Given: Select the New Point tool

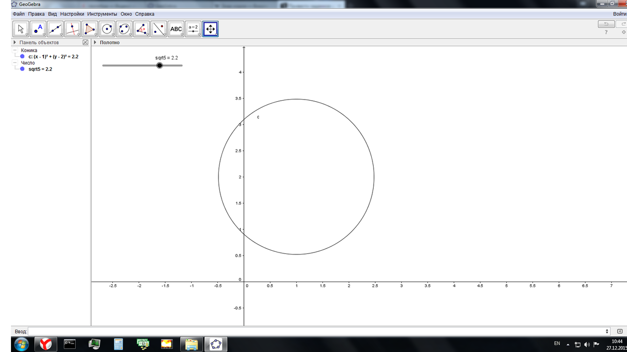Looking at the screenshot, I should (38, 29).
